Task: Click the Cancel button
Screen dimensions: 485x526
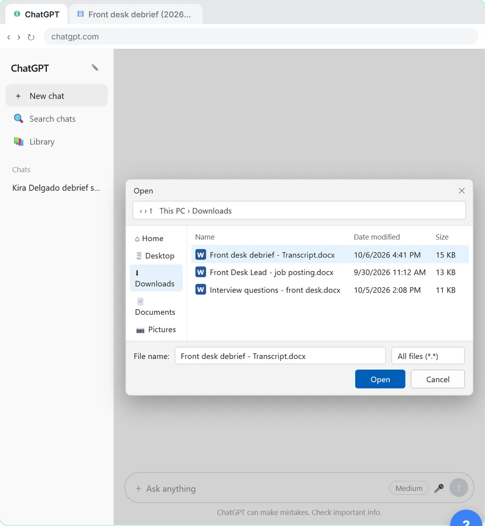Action: [438, 379]
